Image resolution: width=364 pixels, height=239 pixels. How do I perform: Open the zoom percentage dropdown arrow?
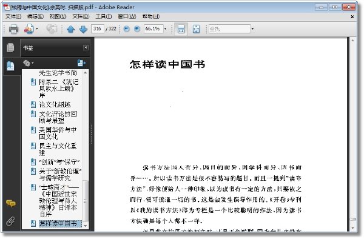coord(165,29)
